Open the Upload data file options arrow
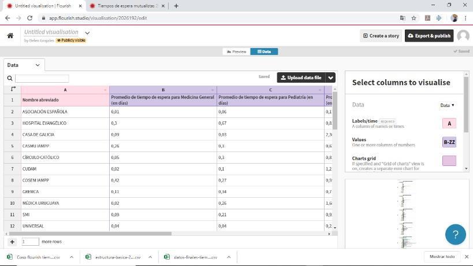Screen dimensions: 473x266 coord(330,77)
